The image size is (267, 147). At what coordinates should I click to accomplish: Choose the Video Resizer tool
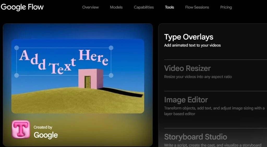(187, 68)
